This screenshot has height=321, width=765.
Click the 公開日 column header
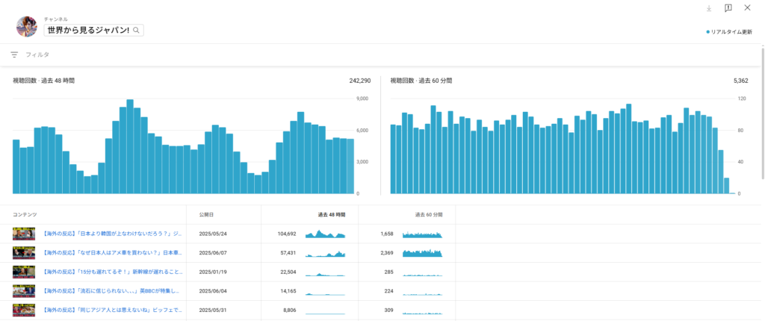pyautogui.click(x=208, y=214)
